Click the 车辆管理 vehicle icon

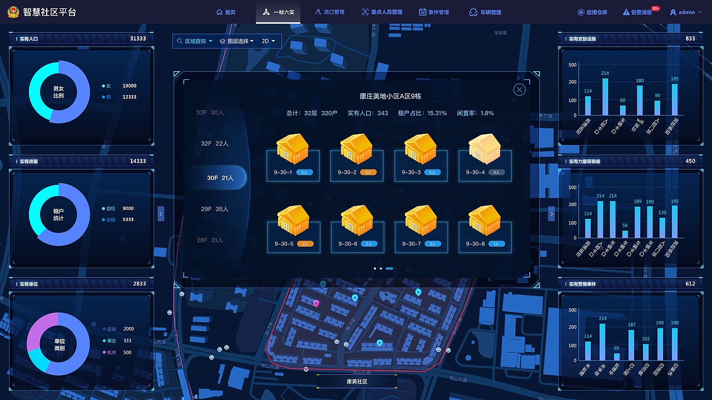coord(472,12)
